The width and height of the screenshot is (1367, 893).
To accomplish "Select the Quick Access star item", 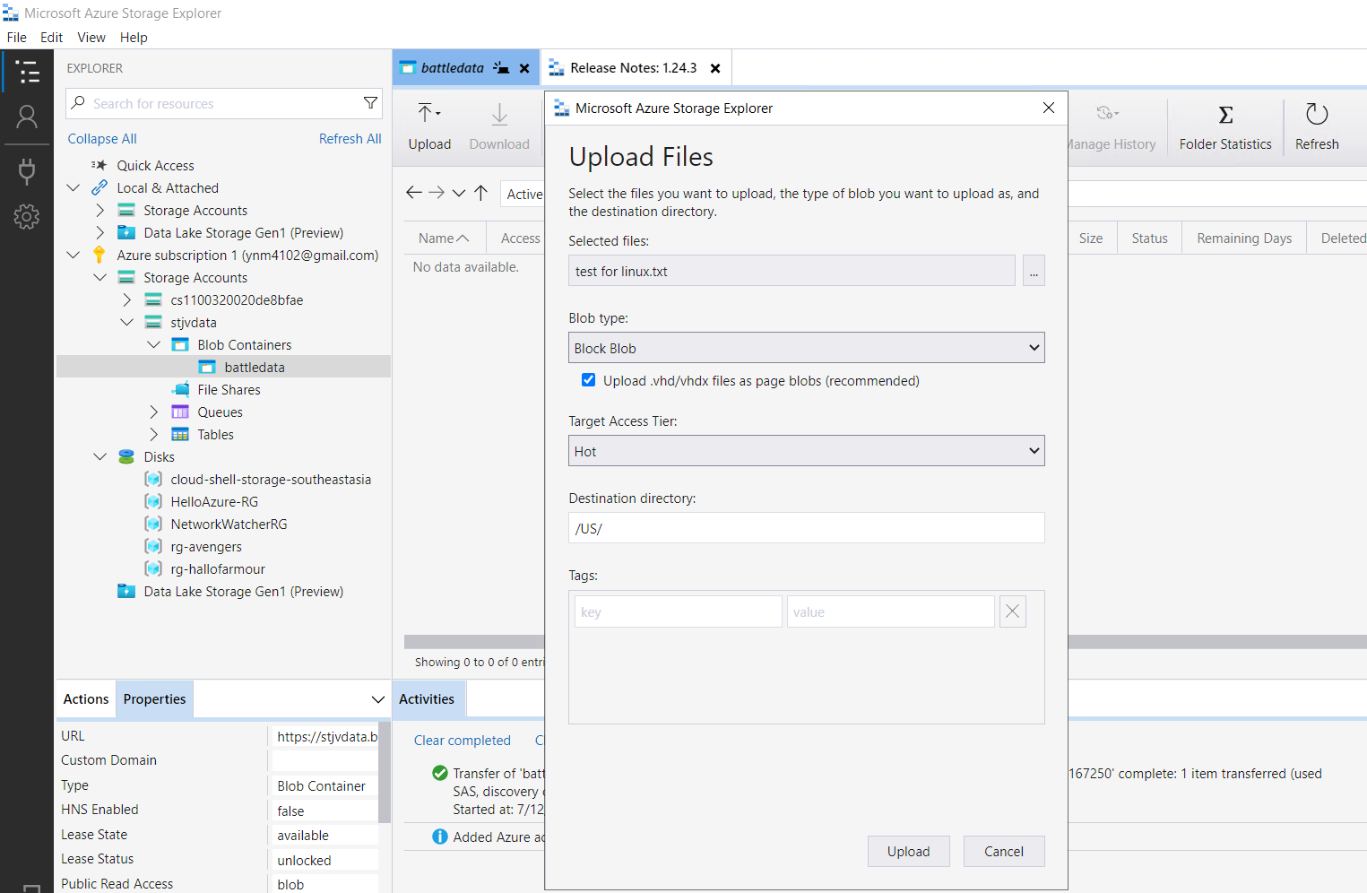I will tap(155, 165).
